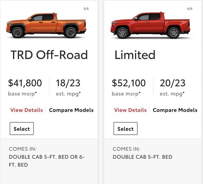Click the TRD Off-Road title heading
Image resolution: width=203 pixels, height=184 pixels.
[x=49, y=55]
